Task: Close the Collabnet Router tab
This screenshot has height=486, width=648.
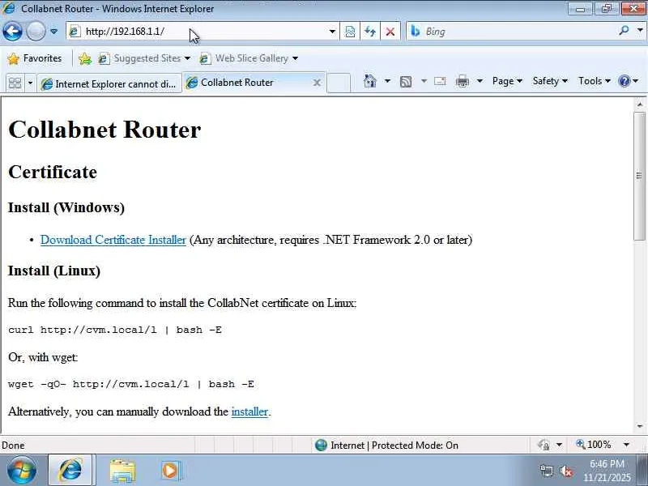Action: click(x=317, y=83)
